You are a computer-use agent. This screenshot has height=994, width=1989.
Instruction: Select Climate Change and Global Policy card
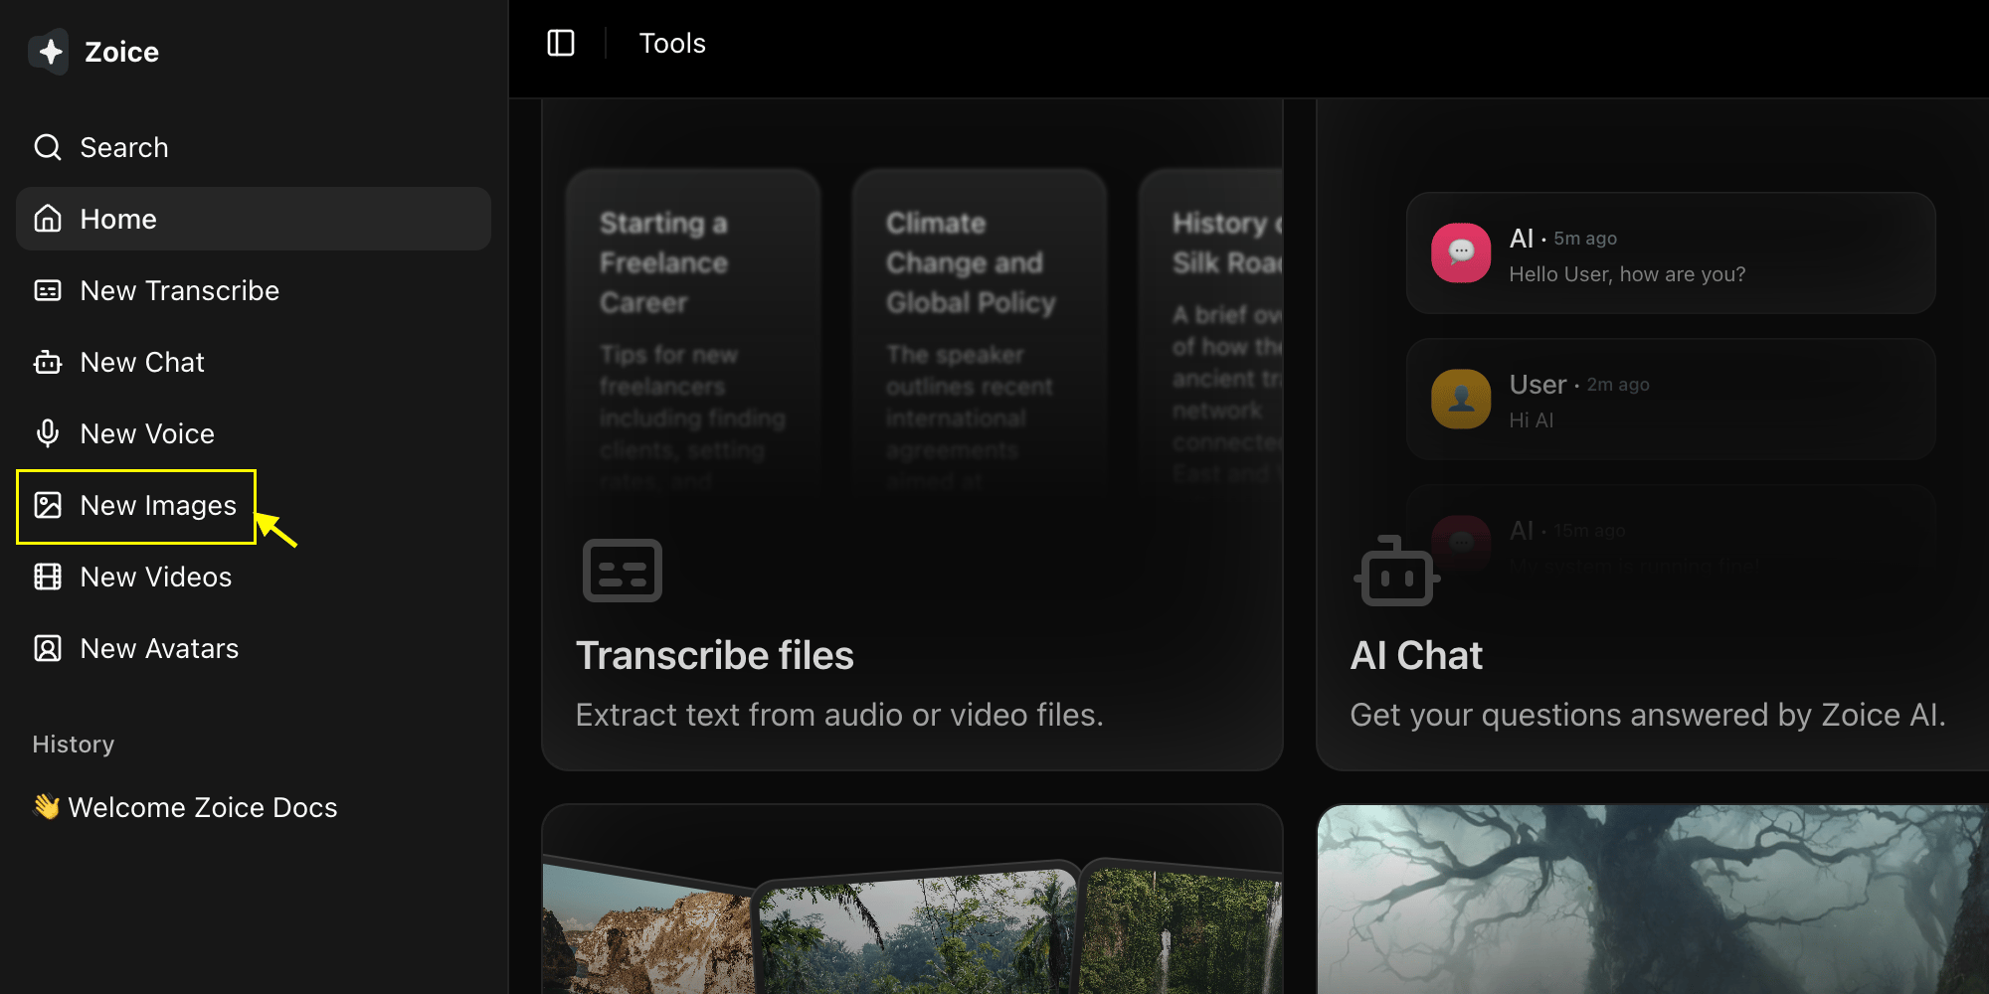(x=980, y=333)
